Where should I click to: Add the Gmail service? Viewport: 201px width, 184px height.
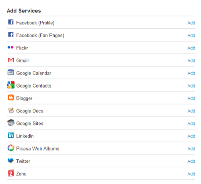tap(191, 61)
